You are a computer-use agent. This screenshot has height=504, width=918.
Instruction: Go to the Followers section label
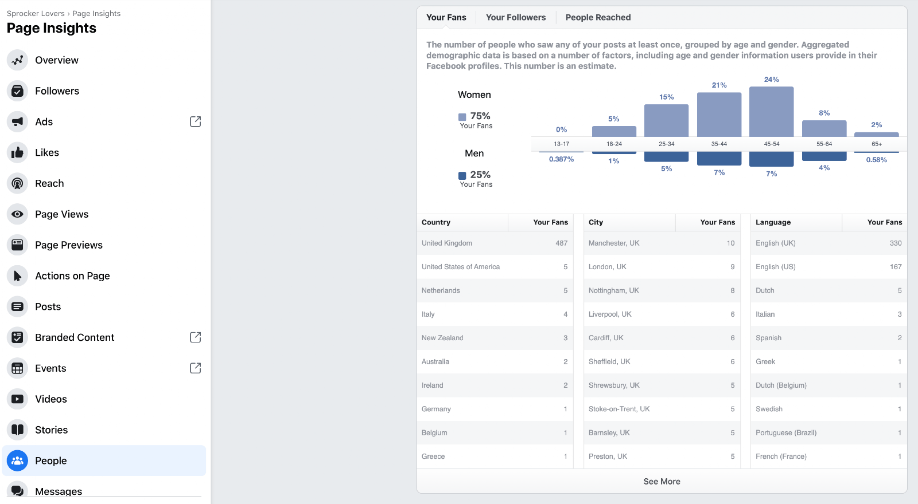coord(57,91)
